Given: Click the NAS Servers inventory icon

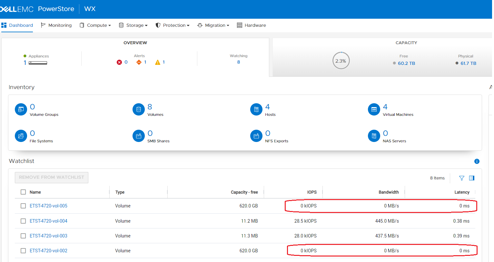Looking at the screenshot, I should 374,136.
